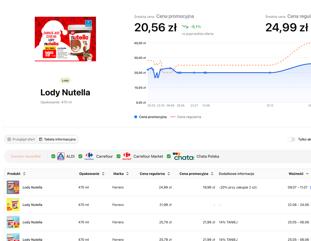Click regular price '24,99 zł' table cell
Image resolution: width=311 pixels, height=241 pixels.
(165, 187)
